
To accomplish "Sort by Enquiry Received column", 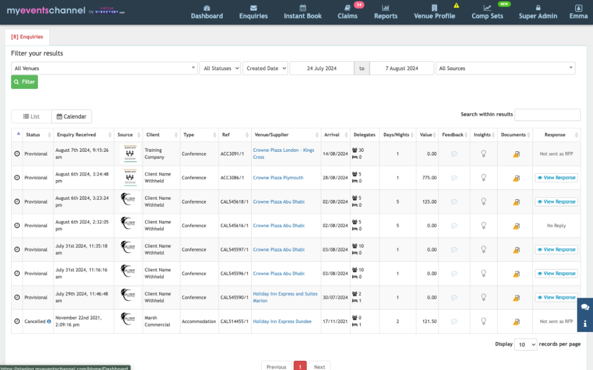I will (x=84, y=135).
